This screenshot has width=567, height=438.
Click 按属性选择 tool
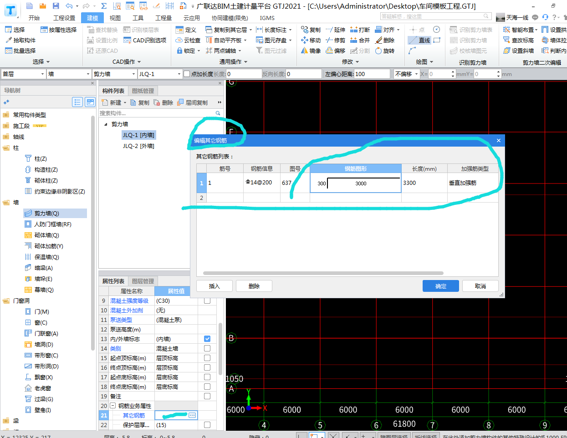[x=58, y=30]
